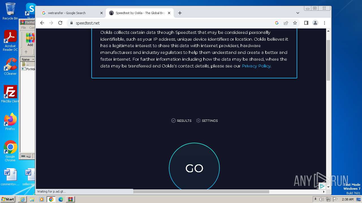Bookmark this page with star icon
Image resolution: width=362 pixels, height=203 pixels.
[295, 23]
